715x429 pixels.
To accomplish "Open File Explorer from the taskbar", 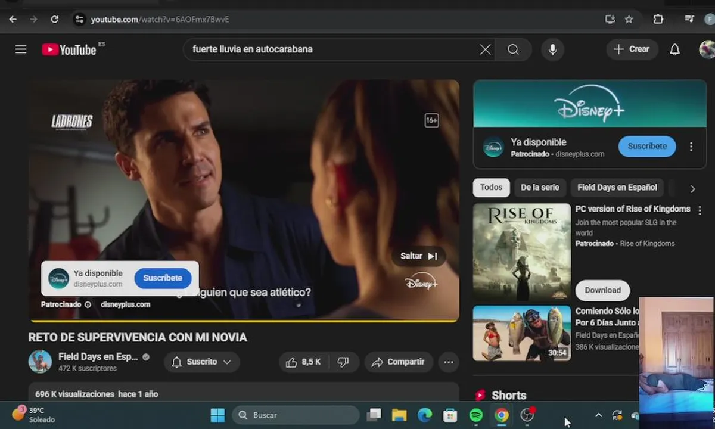I will (x=399, y=415).
